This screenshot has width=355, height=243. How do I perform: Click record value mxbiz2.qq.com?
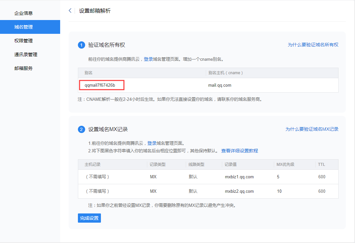pos(239,191)
